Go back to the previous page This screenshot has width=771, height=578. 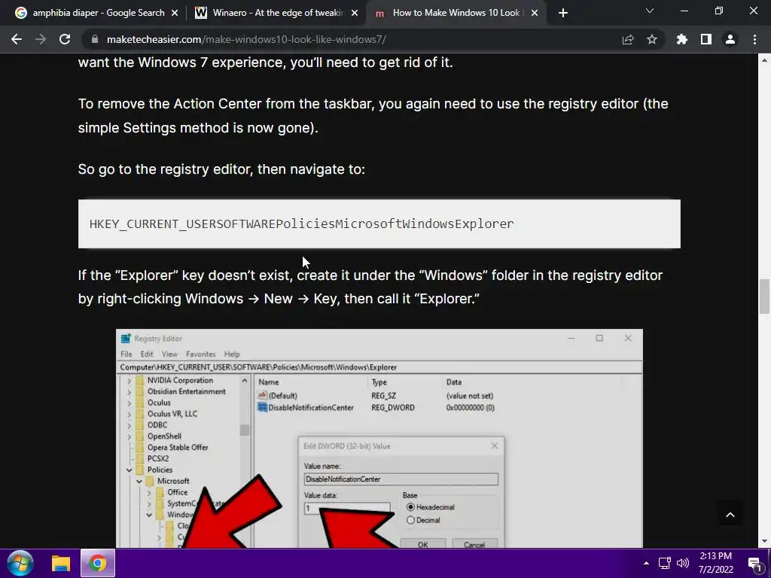(x=17, y=39)
